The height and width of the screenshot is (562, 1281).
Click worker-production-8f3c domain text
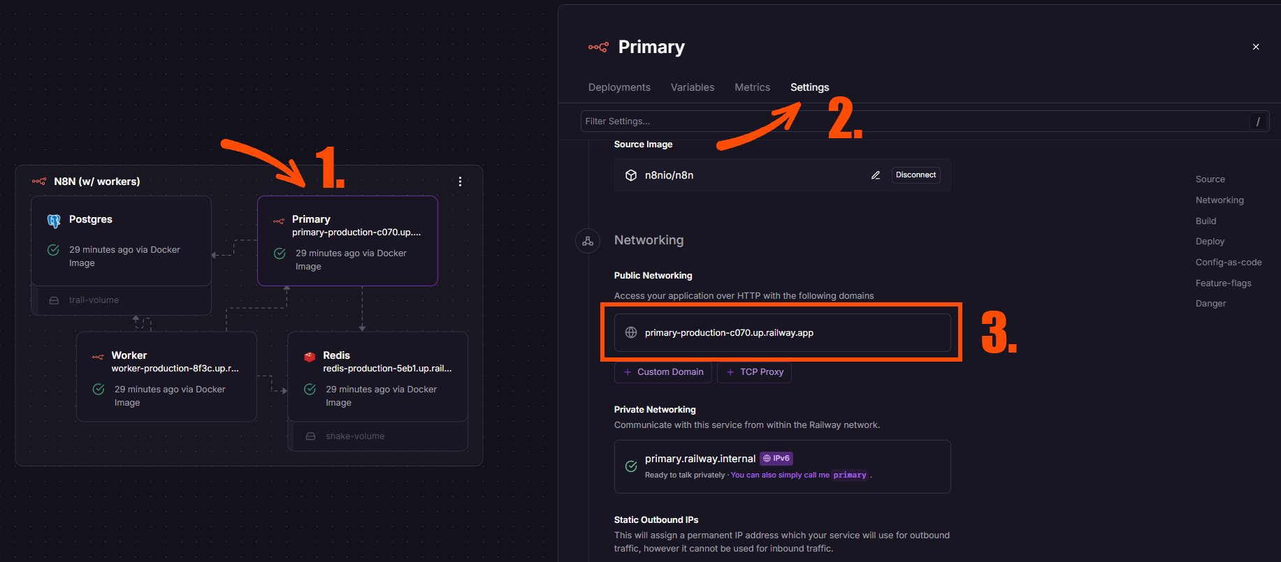click(175, 369)
